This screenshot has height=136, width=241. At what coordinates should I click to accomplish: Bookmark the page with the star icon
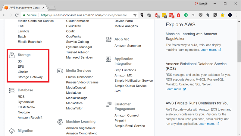click(135, 15)
